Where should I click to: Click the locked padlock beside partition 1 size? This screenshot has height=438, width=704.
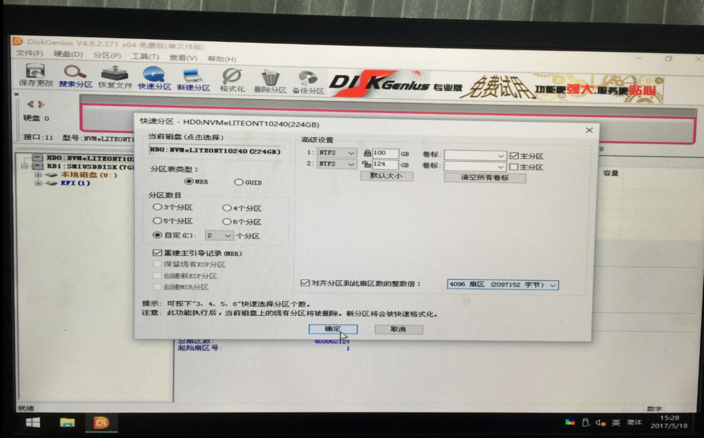(367, 153)
